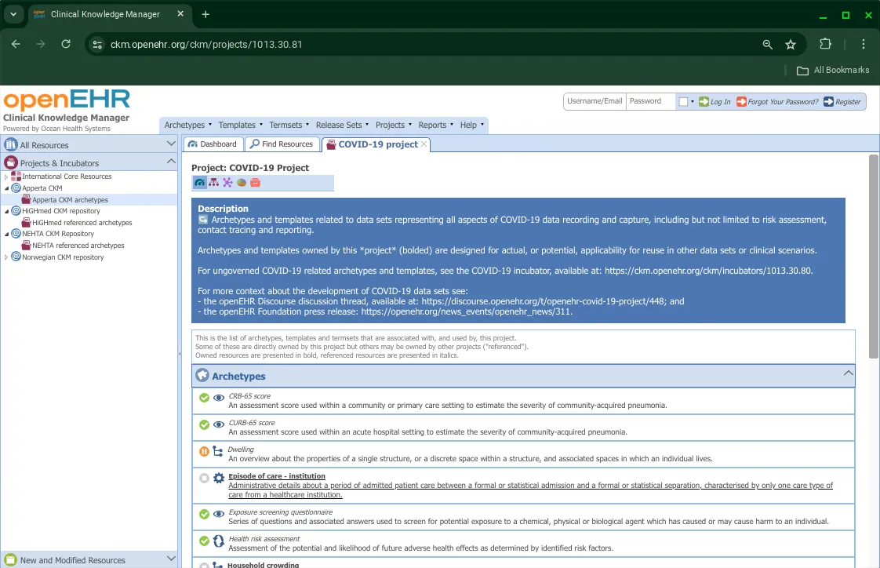Expand International Core Resources tree node
The width and height of the screenshot is (880, 568).
point(6,177)
